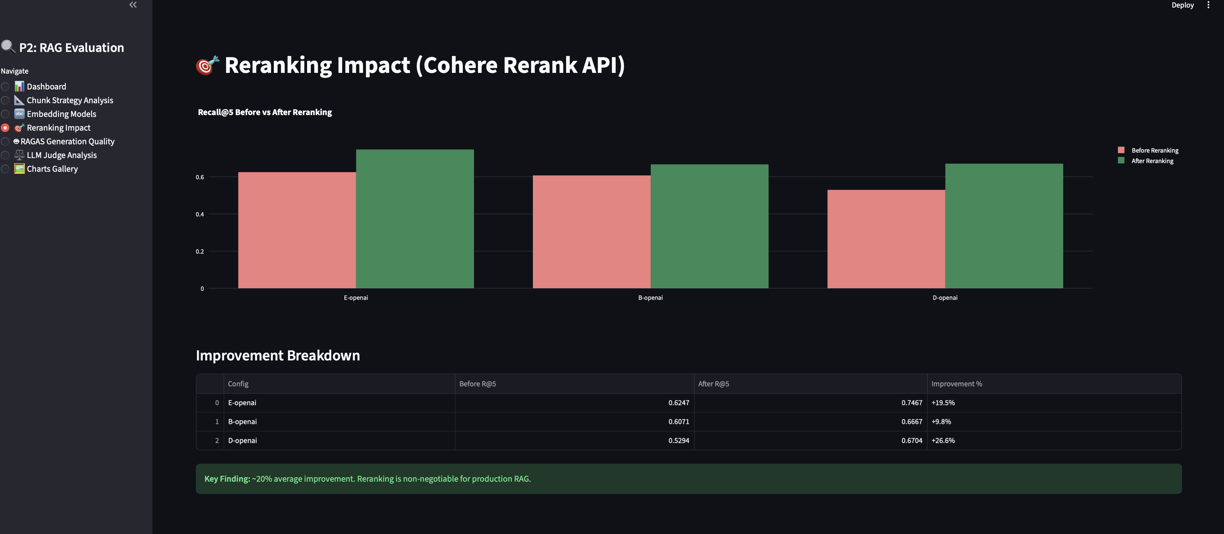Screen dimensions: 1224x534
Task: Click the 0.6704 After R@5 cell
Action: [811, 441]
